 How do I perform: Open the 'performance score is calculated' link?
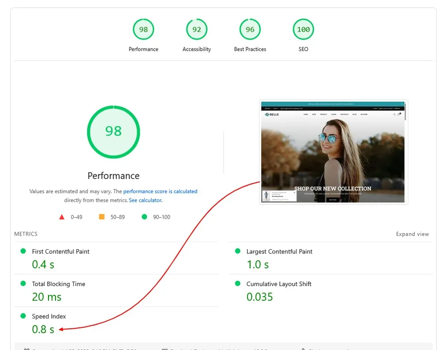(160, 192)
